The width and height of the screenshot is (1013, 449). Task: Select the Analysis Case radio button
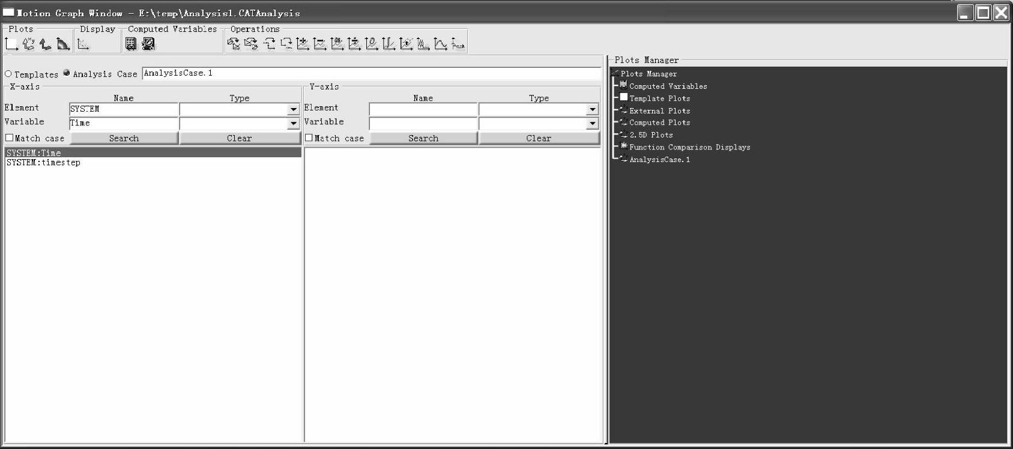pos(67,73)
